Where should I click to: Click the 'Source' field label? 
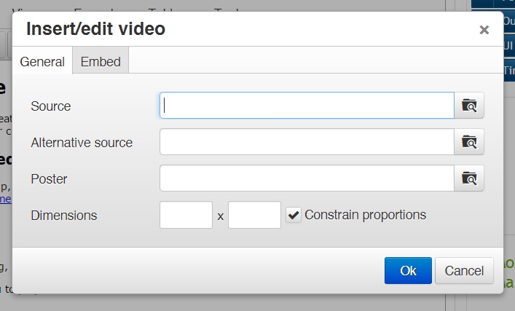[x=51, y=106]
